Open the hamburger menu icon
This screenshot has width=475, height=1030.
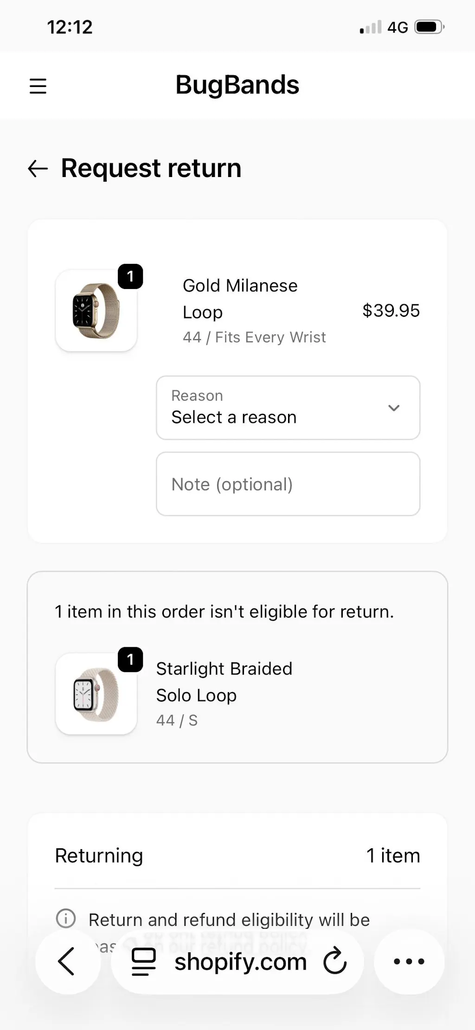coord(38,86)
